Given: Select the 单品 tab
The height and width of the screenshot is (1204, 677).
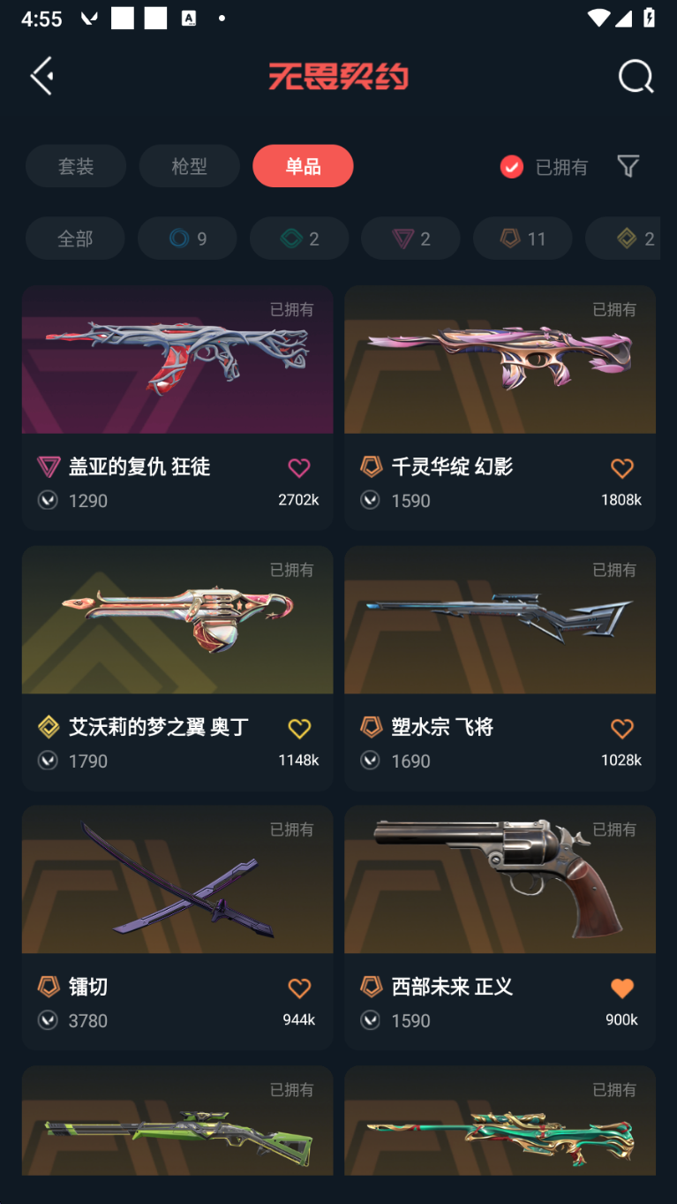Looking at the screenshot, I should click(303, 166).
